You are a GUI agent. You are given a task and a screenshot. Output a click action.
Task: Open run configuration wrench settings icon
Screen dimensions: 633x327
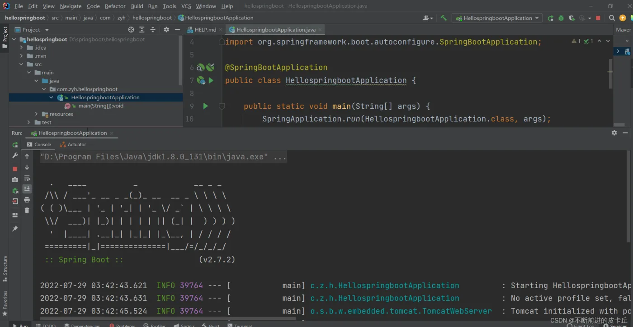coord(15,156)
